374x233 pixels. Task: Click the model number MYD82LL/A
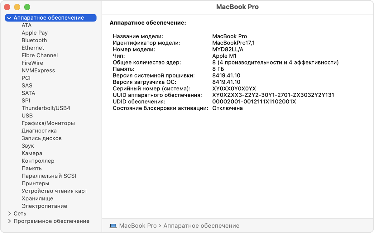[228, 49]
